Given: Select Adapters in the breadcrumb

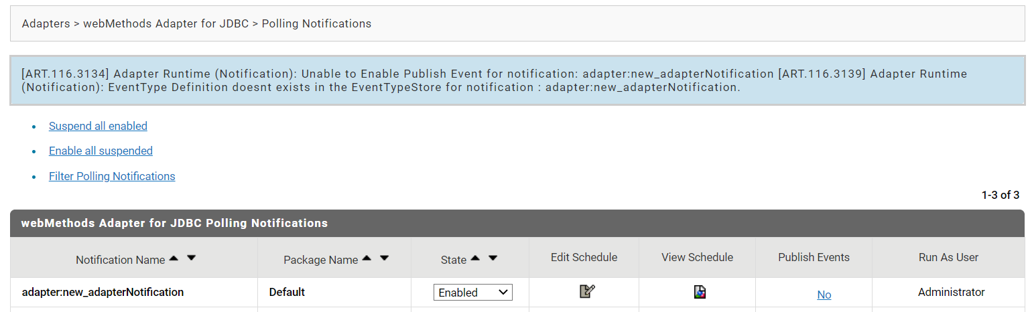Looking at the screenshot, I should pyautogui.click(x=46, y=23).
